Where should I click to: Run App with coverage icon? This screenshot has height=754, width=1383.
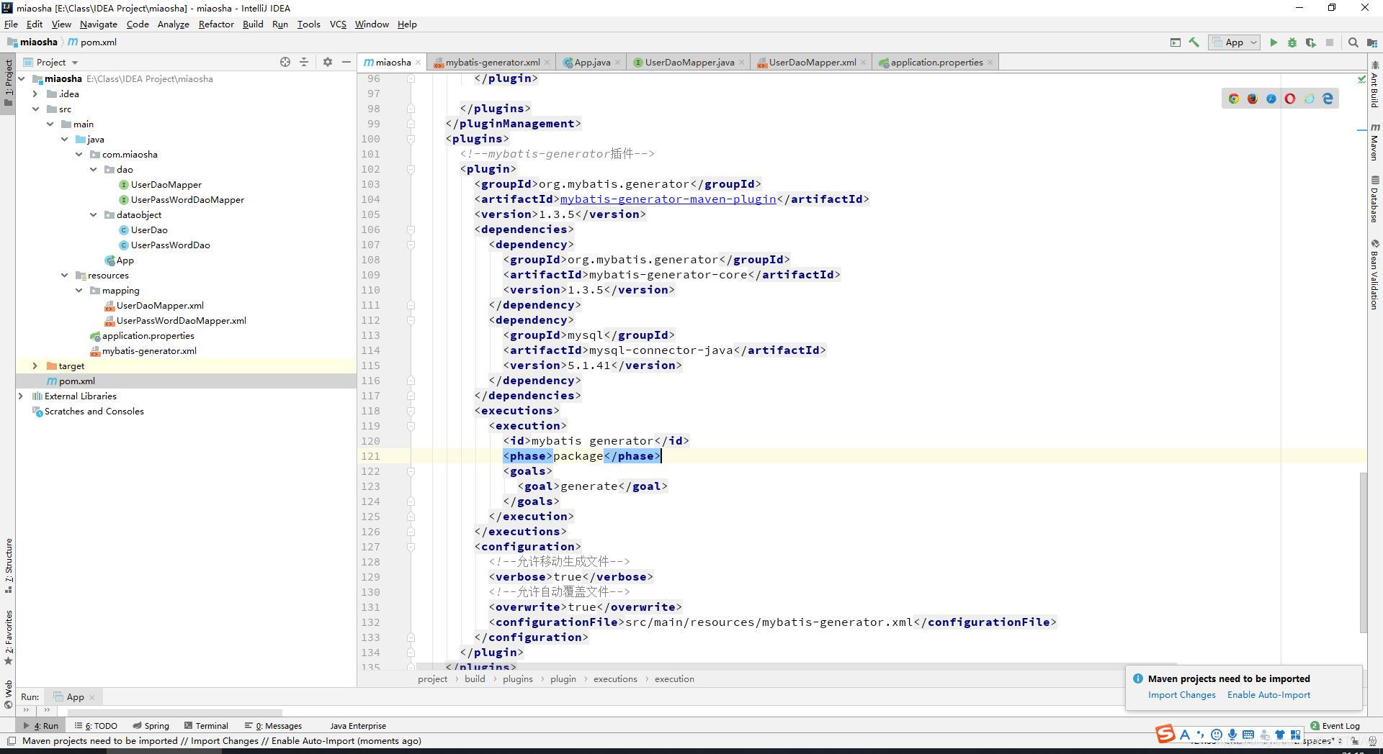(x=1311, y=42)
